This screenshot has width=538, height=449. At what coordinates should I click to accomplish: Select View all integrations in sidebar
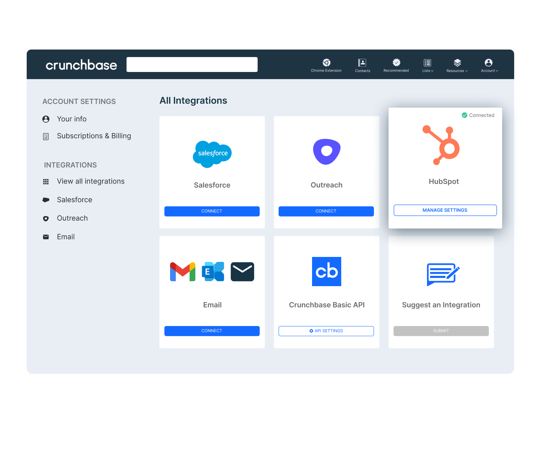tap(91, 181)
